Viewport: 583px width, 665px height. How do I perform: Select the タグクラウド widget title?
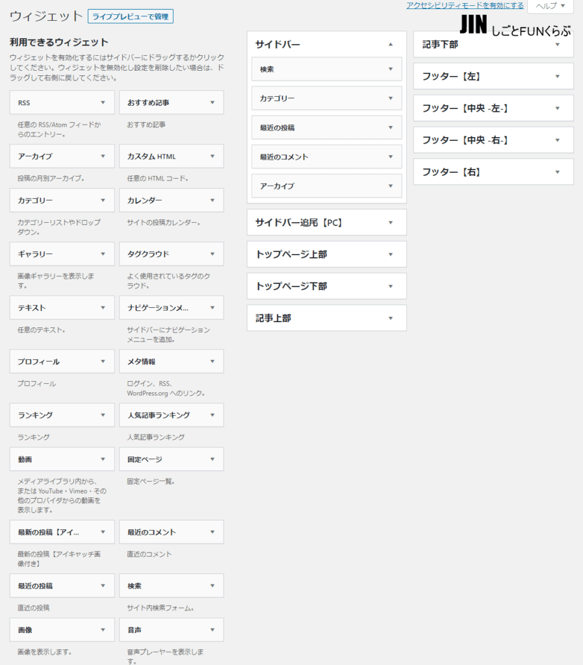(148, 254)
